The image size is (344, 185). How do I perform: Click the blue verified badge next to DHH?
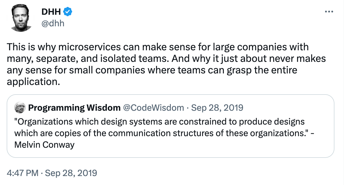point(67,12)
